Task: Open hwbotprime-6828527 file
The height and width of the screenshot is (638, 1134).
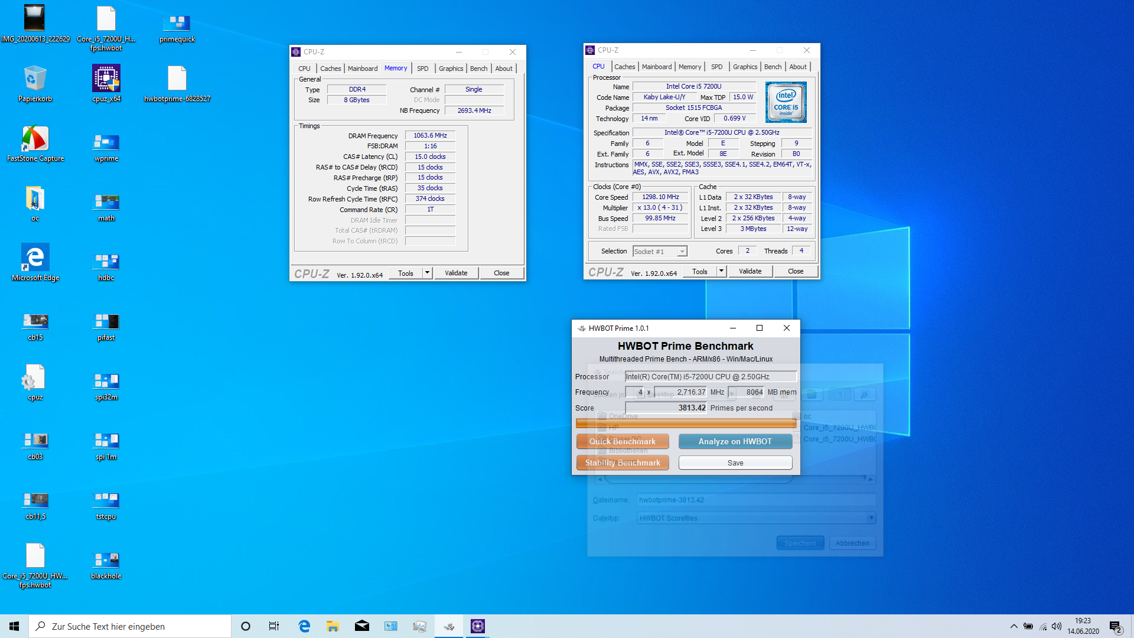Action: [x=177, y=84]
